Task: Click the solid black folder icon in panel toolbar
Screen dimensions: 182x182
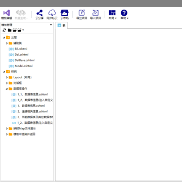Action: [10, 30]
